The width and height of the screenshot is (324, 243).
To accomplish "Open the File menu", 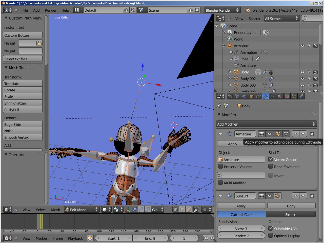I will coord(25,10).
